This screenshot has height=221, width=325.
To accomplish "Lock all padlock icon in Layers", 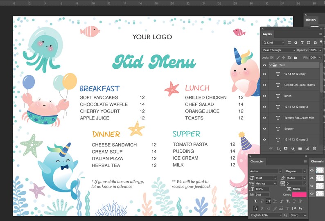I will [296, 58].
